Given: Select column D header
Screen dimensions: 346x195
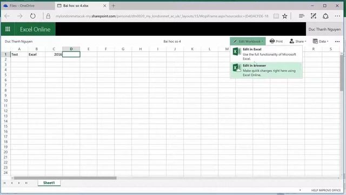Looking at the screenshot, I should (71, 49).
